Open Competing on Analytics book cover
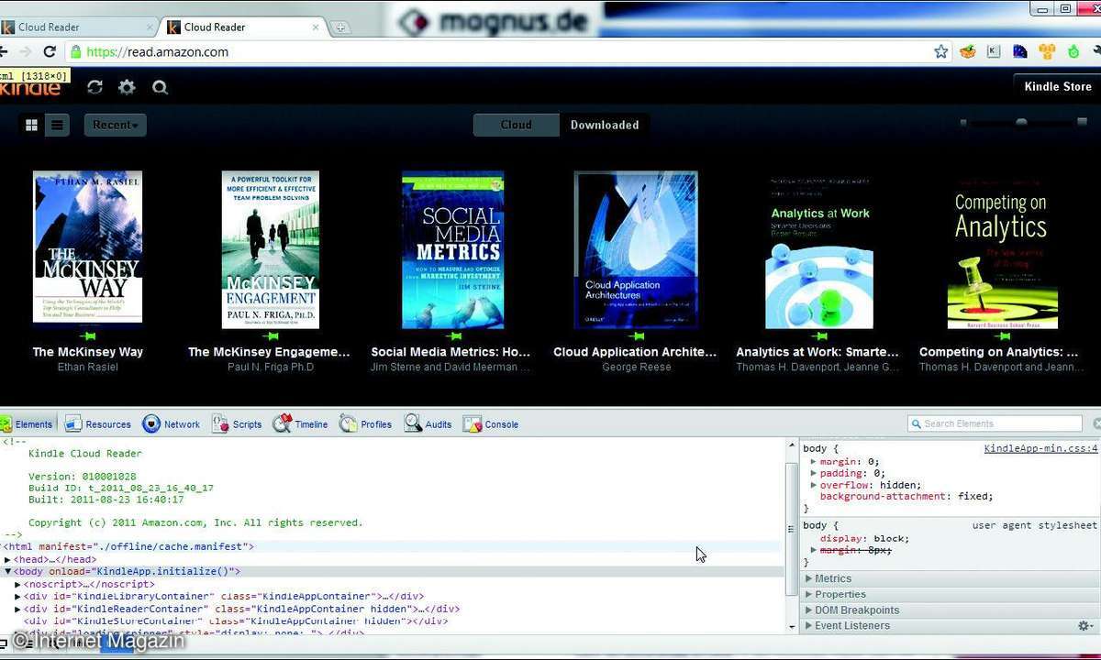 [x=1002, y=252]
